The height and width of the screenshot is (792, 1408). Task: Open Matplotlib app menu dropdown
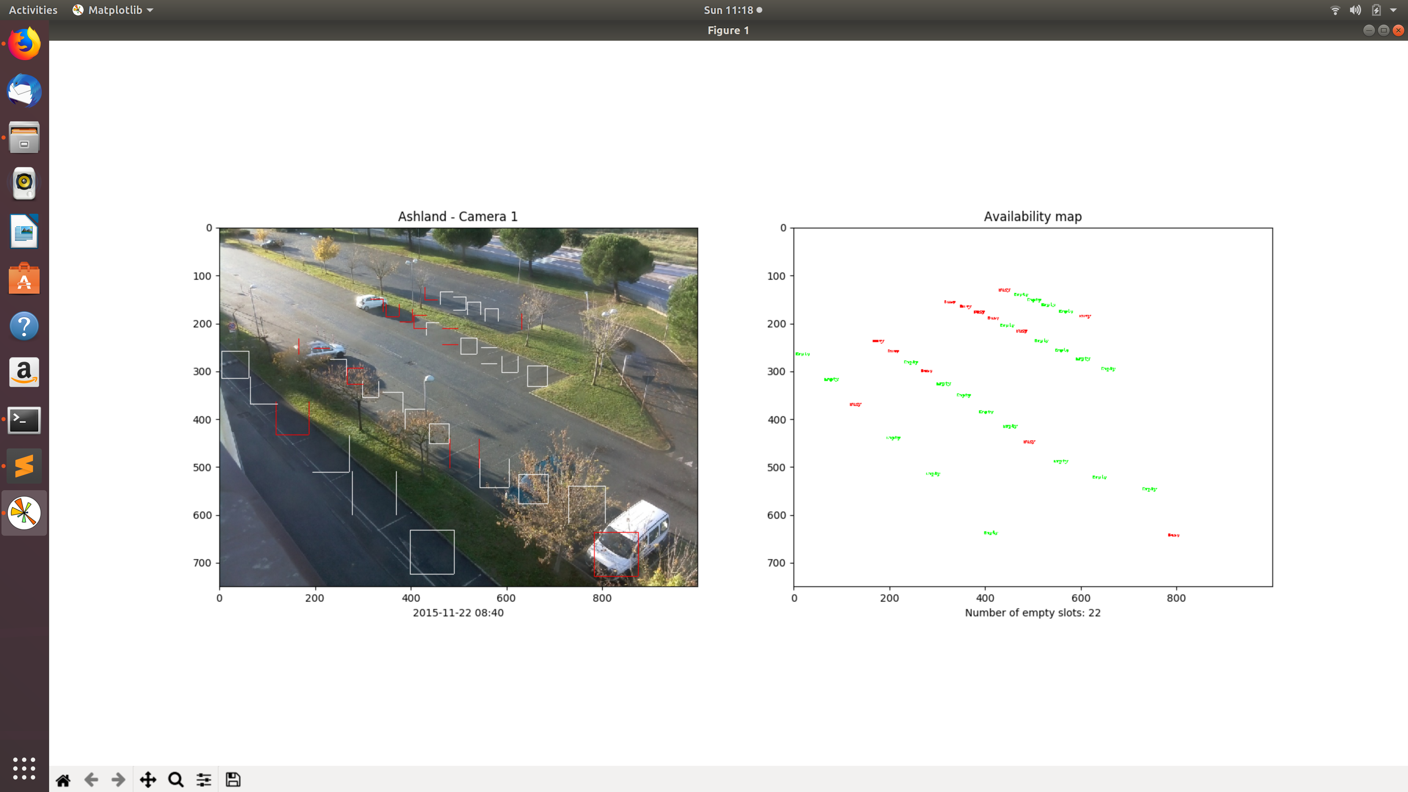(113, 10)
